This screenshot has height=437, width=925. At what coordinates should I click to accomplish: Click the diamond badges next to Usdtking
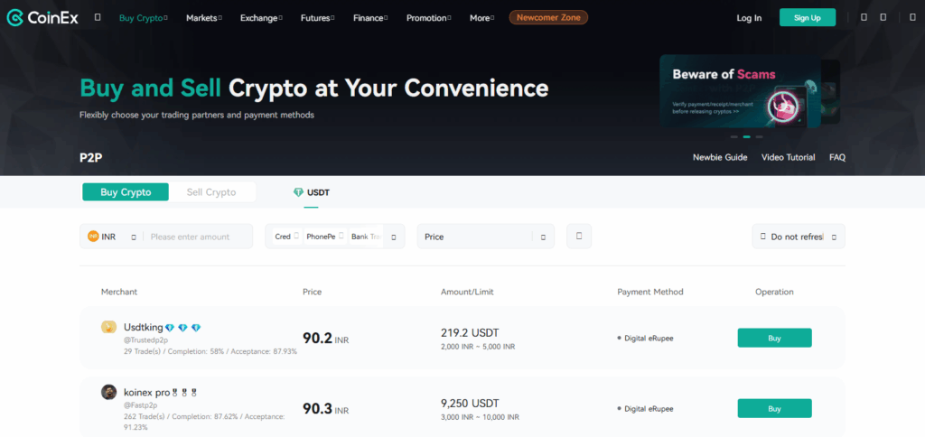click(182, 328)
